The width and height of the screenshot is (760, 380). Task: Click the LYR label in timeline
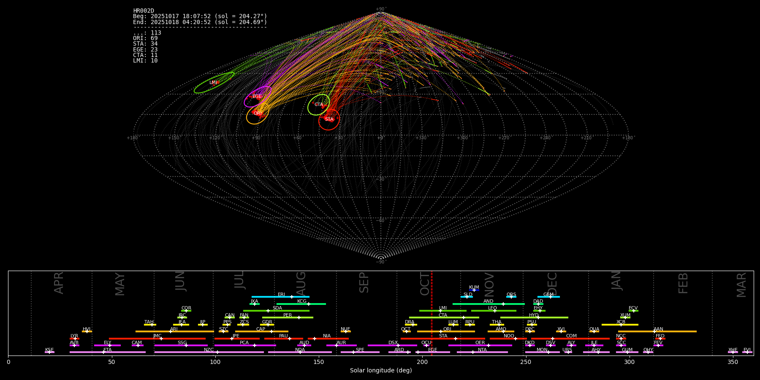pos(74,336)
